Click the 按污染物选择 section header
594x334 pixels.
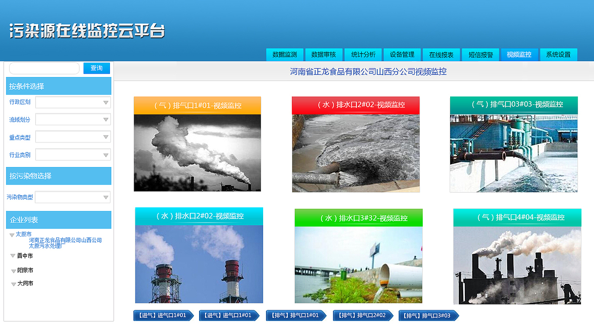pyautogui.click(x=58, y=176)
